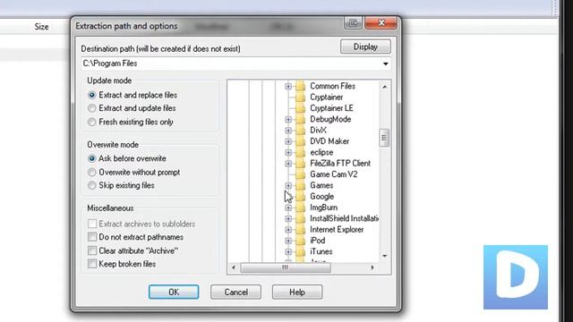
Task: Click the Size column header behind dialog
Action: [41, 26]
